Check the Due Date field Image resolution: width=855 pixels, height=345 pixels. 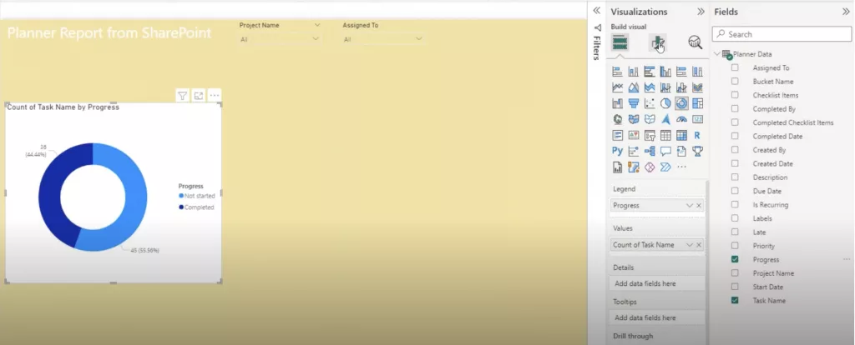tap(735, 191)
